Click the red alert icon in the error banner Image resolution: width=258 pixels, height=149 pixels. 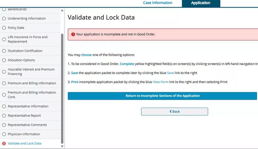click(x=73, y=35)
